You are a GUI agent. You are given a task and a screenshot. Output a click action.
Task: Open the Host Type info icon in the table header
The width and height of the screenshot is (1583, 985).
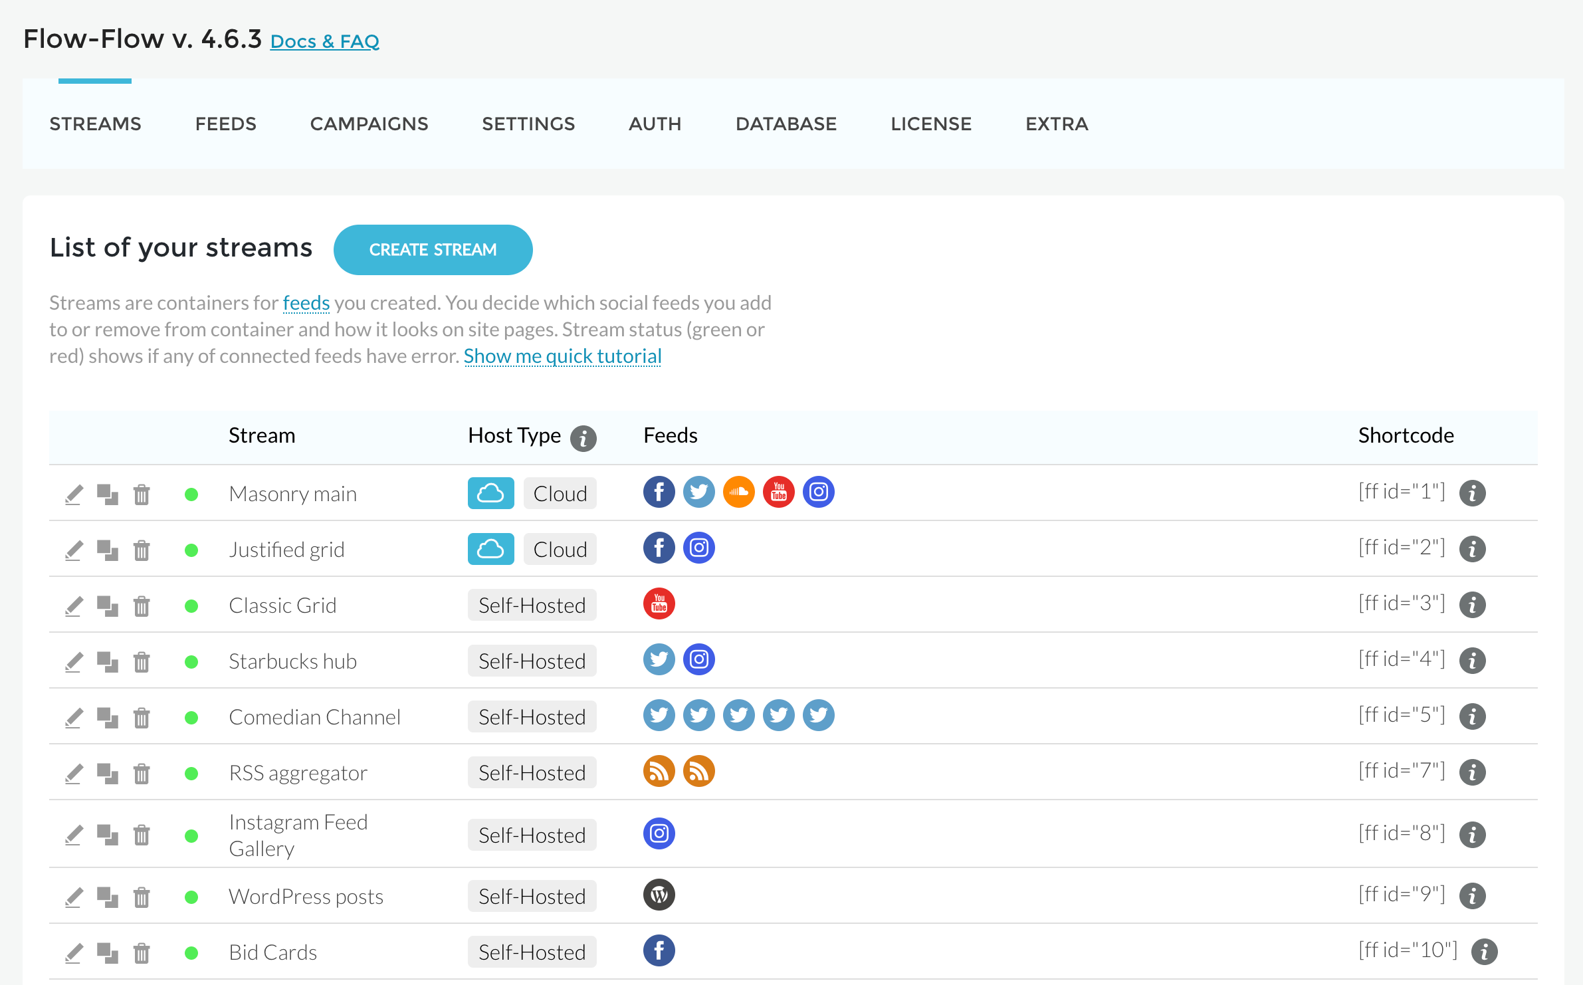583,438
